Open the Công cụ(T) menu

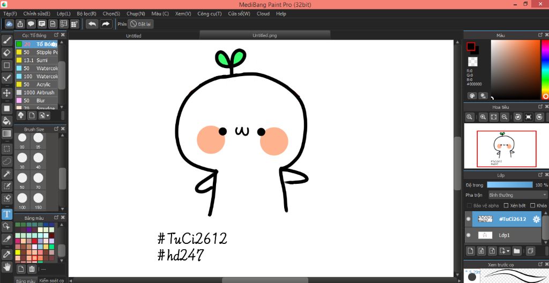tap(210, 13)
